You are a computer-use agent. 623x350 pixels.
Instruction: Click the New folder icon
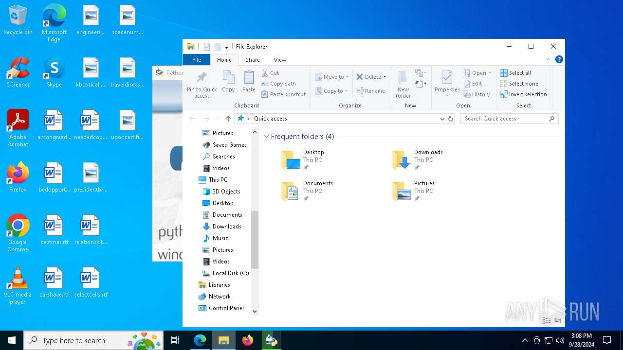pos(403,84)
